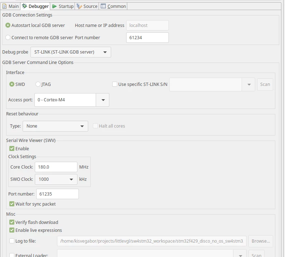
Task: Edit the GDB port number 61234
Action: pyautogui.click(x=147, y=37)
